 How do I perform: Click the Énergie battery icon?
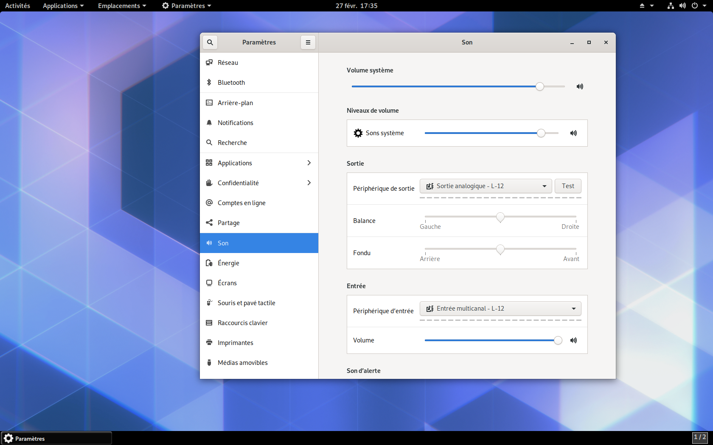(209, 263)
